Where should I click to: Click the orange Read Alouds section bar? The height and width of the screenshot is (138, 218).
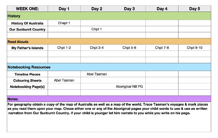[109, 41]
